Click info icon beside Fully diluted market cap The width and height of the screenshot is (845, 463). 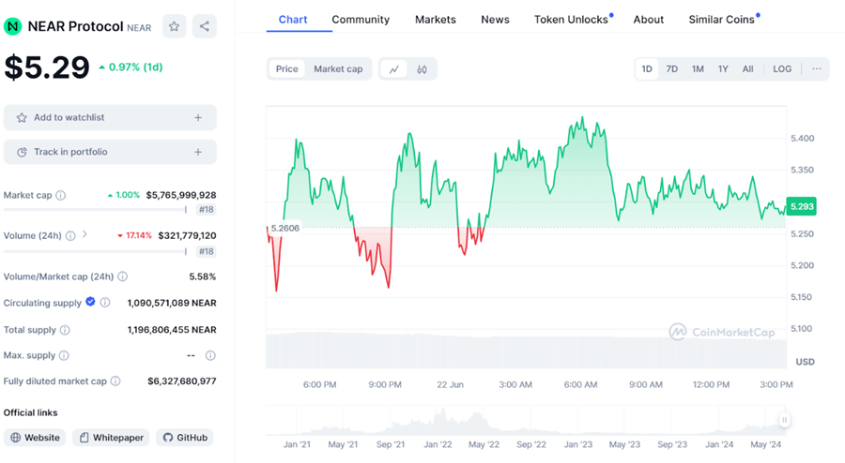115,381
